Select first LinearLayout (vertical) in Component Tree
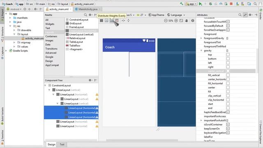This screenshot has width=263, height=148. (x=68, y=90)
